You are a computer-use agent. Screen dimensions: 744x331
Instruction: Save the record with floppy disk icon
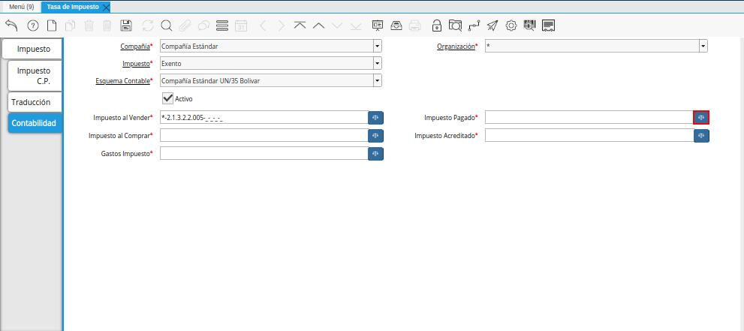point(126,26)
